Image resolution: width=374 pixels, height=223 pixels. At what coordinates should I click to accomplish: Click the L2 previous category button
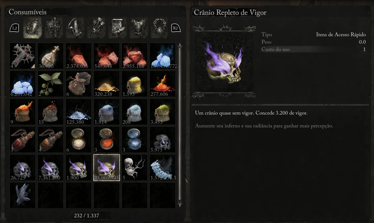pyautogui.click(x=14, y=28)
